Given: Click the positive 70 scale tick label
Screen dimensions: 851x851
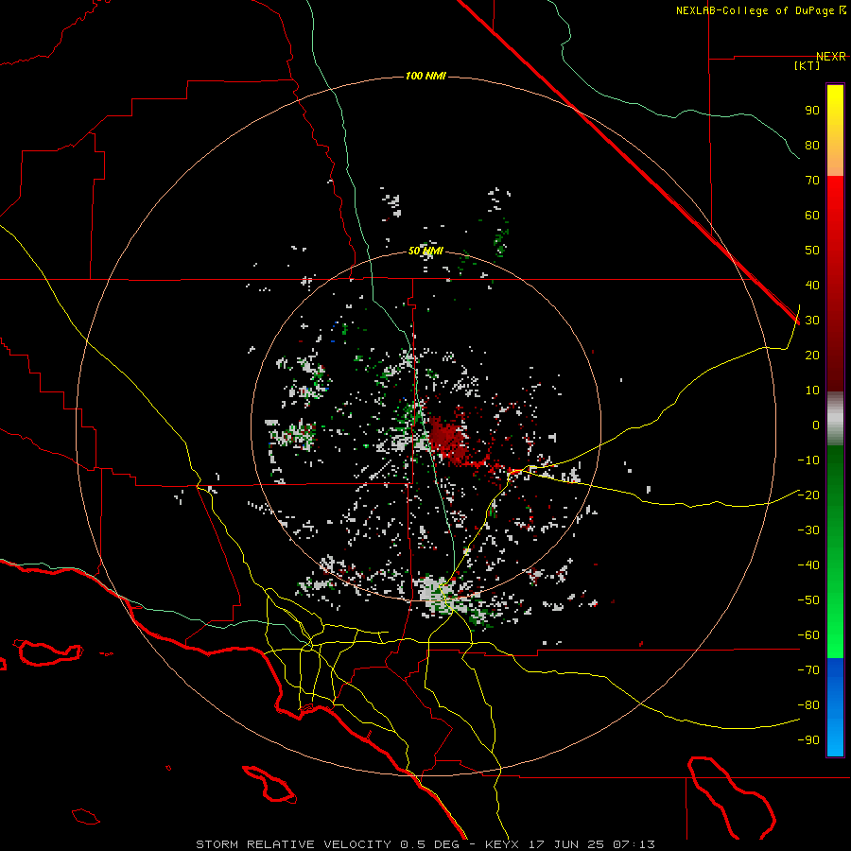Looking at the screenshot, I should click(x=812, y=181).
